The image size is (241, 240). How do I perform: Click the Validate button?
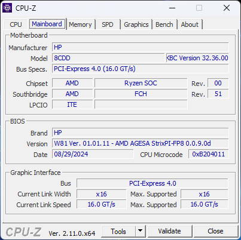tap(170, 231)
